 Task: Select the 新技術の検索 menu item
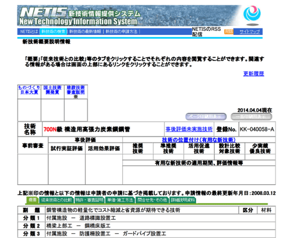53,31
